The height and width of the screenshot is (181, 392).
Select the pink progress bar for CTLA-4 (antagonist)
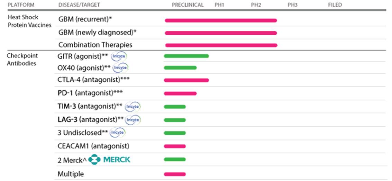(x=186, y=80)
